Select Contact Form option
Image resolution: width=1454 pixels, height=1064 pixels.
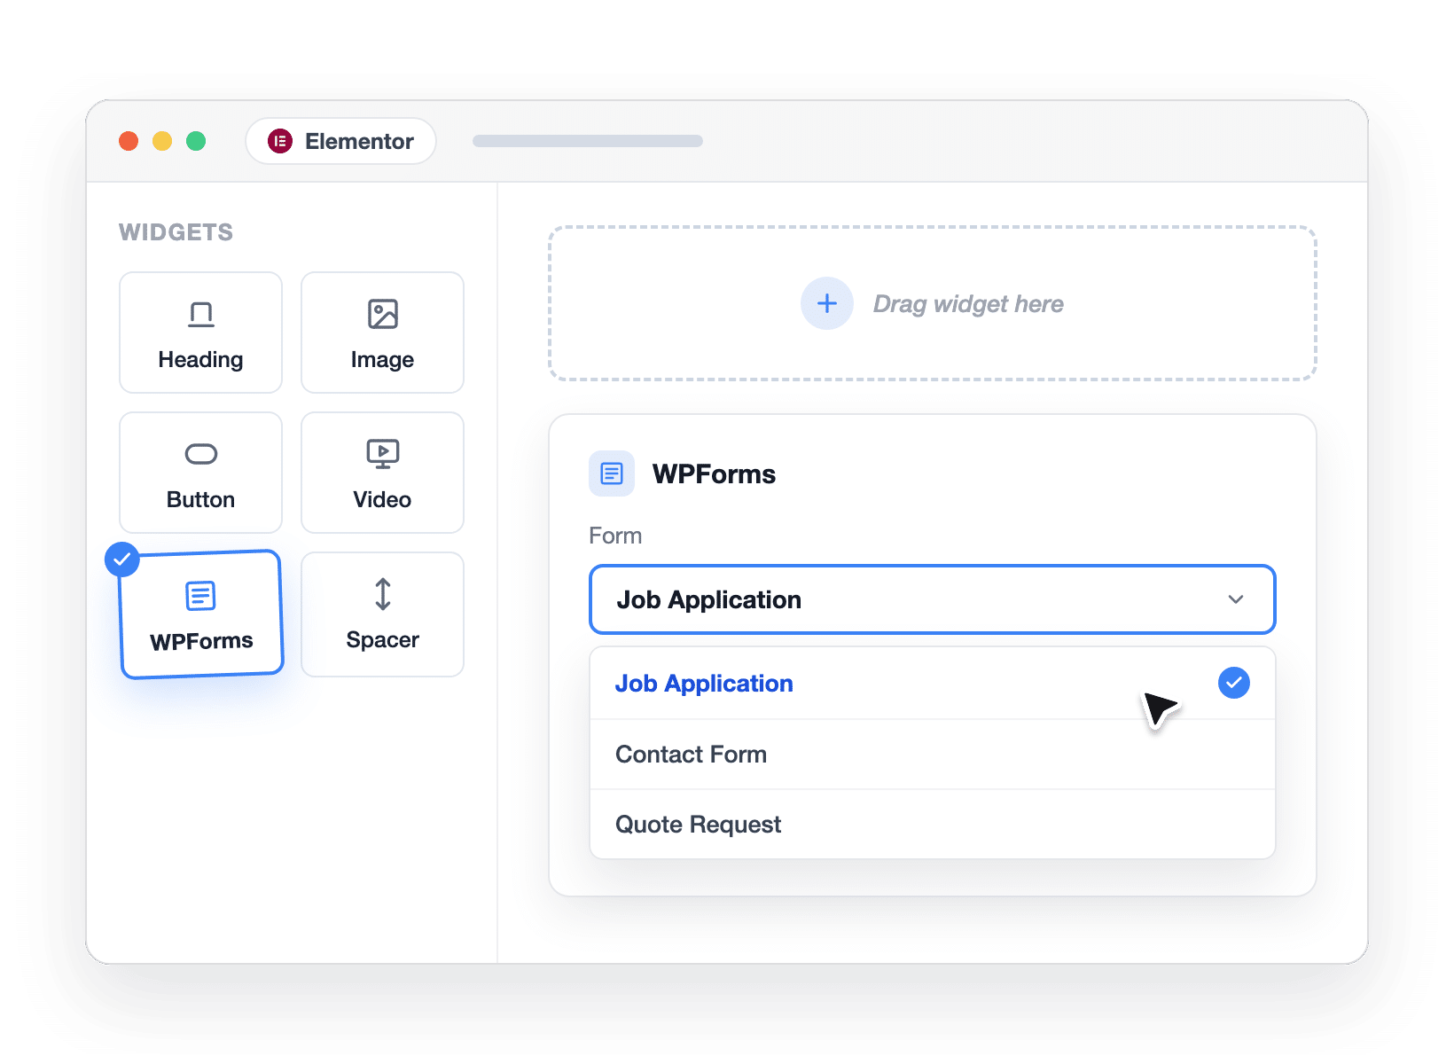point(933,754)
